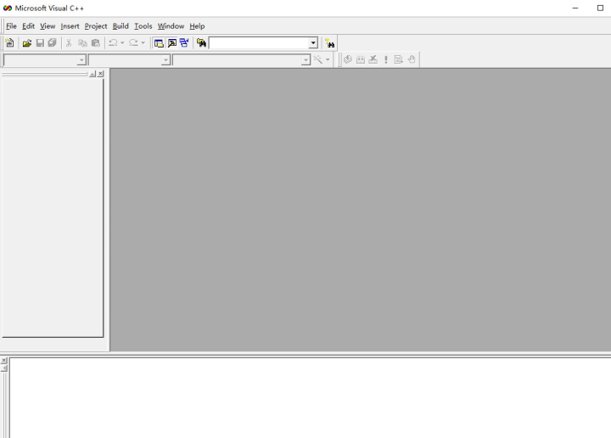Close the Output panel at bottom
This screenshot has width=611, height=438.
tap(3, 361)
